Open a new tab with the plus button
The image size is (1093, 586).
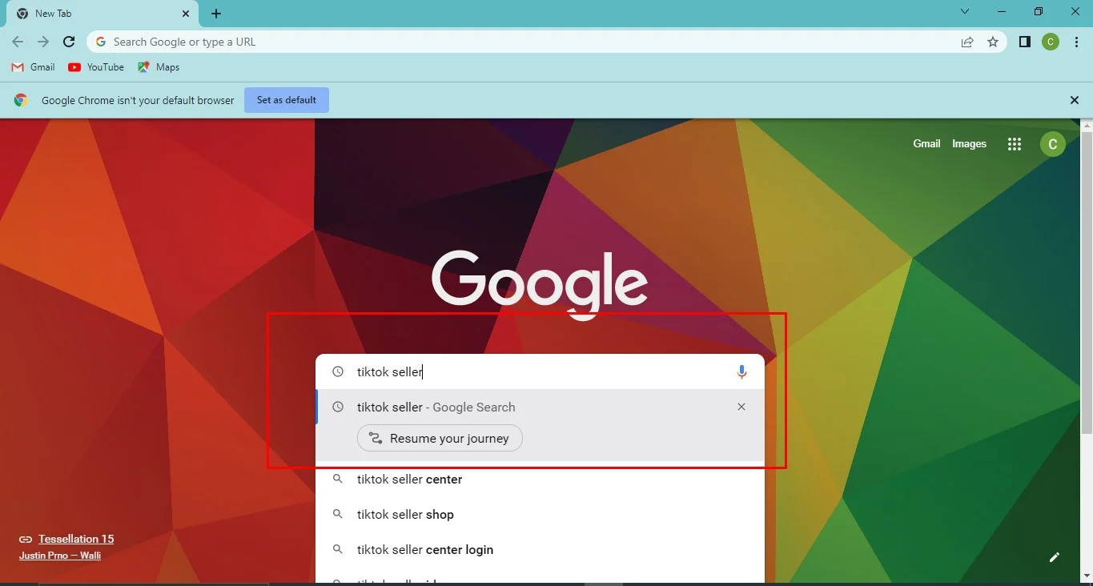pyautogui.click(x=216, y=14)
